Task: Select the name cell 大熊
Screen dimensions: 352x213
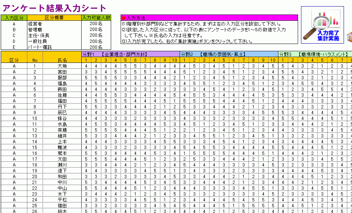Action: click(62, 66)
